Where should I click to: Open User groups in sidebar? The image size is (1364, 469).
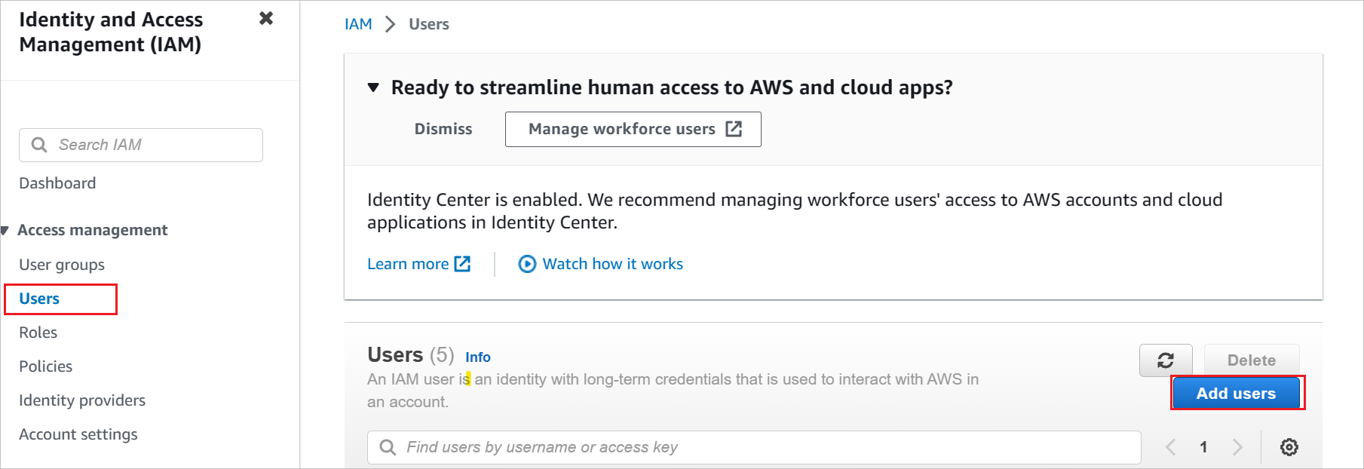tap(62, 265)
